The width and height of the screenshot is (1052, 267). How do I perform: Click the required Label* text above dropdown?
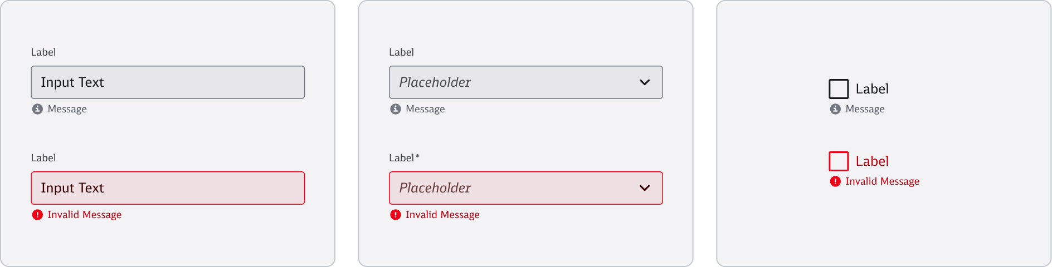pos(404,158)
